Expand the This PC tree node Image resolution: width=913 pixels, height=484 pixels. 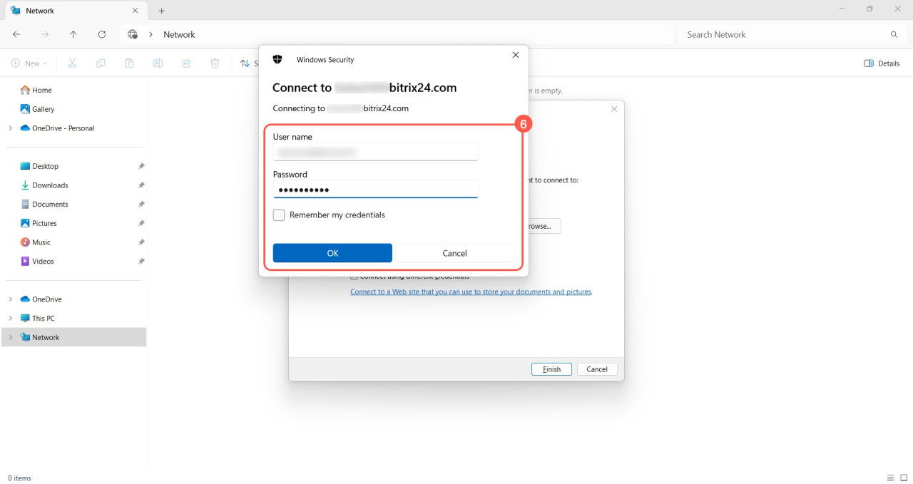[x=10, y=319]
